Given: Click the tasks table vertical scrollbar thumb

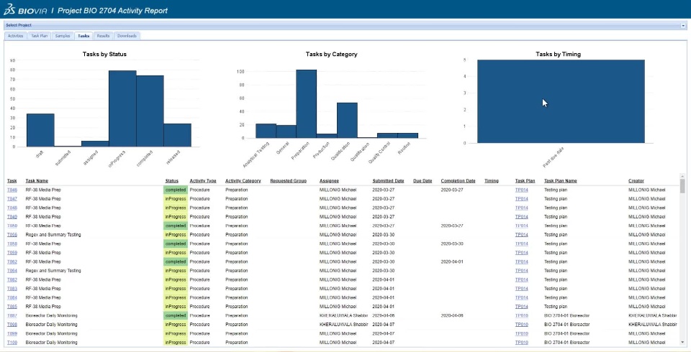Looking at the screenshot, I should point(682,185).
